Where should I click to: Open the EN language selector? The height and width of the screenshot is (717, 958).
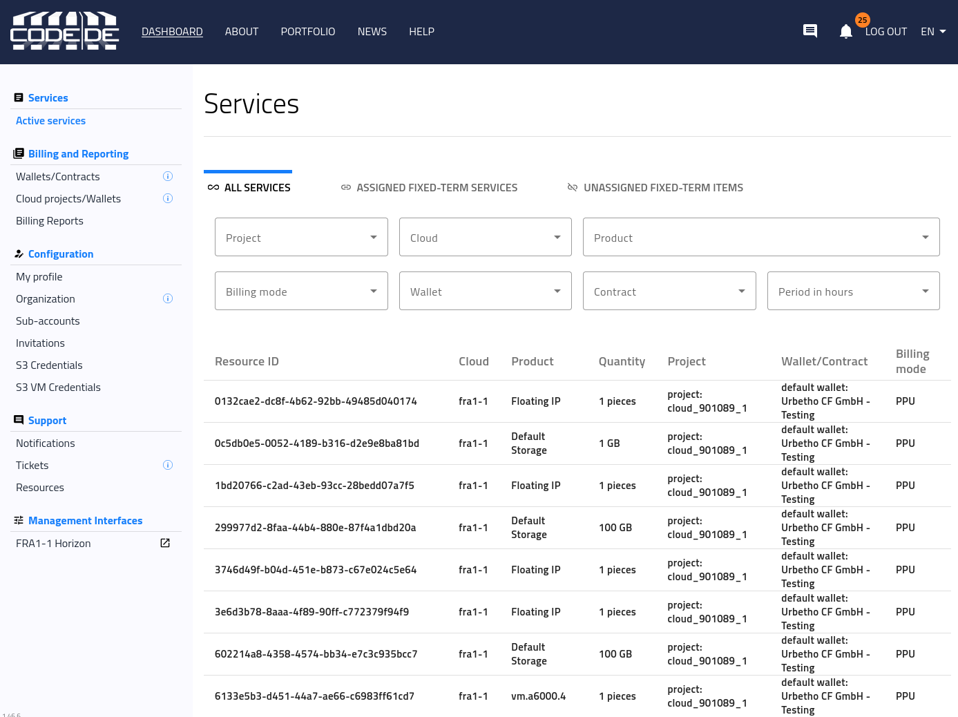click(x=933, y=32)
